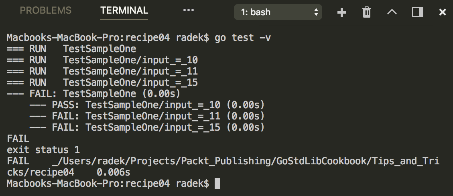Click the RUN line for input_=_10

point(102,60)
